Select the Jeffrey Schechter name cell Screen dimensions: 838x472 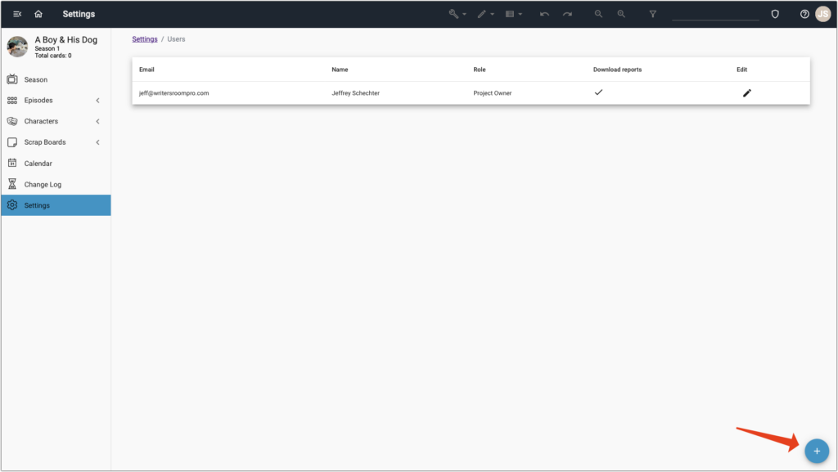[x=355, y=93]
